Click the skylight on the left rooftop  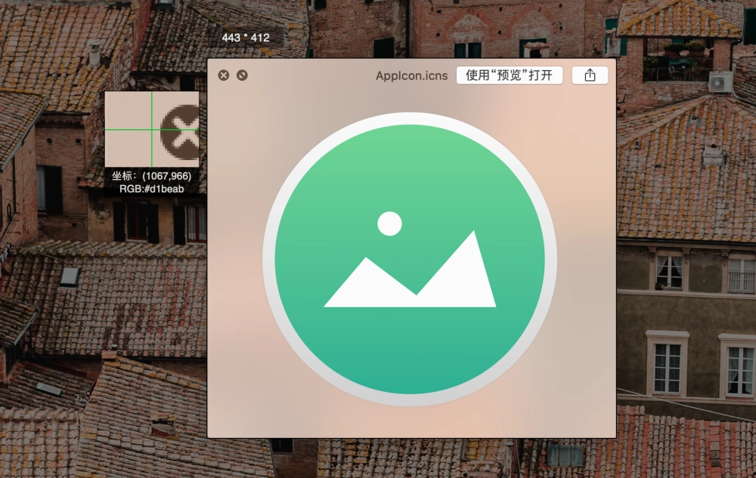(70, 276)
